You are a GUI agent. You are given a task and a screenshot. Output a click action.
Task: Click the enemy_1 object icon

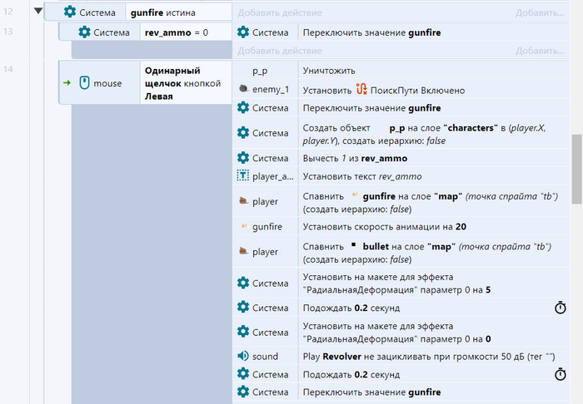(243, 90)
